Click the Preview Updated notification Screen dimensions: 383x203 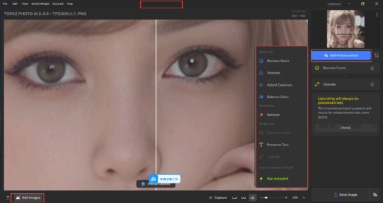pos(156,184)
